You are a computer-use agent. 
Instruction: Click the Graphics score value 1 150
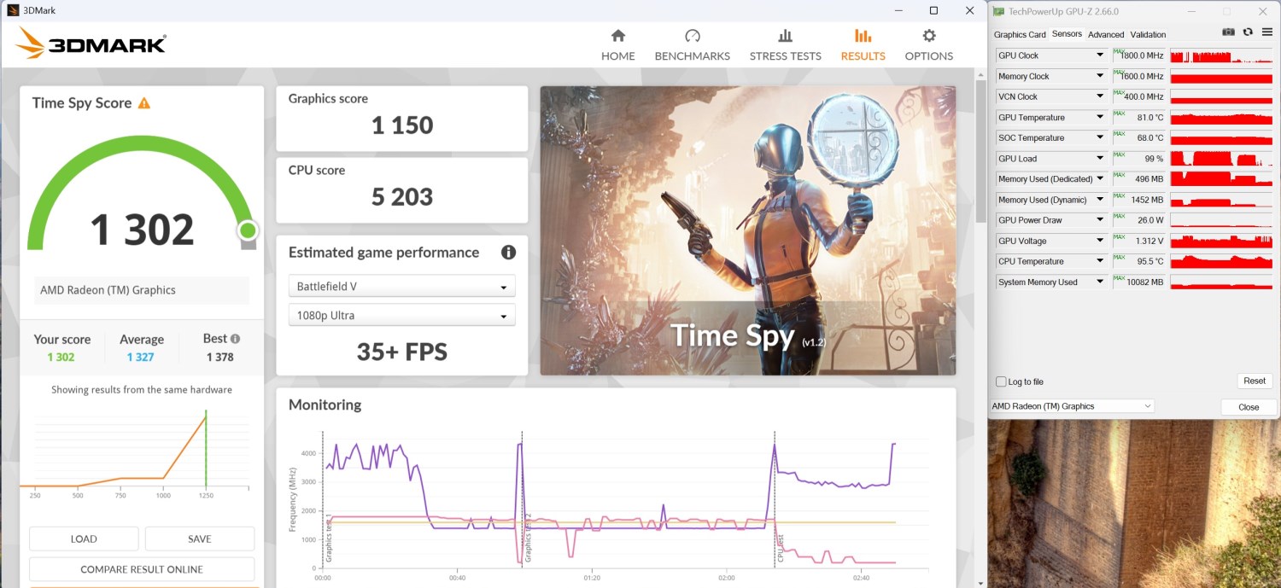click(x=402, y=125)
